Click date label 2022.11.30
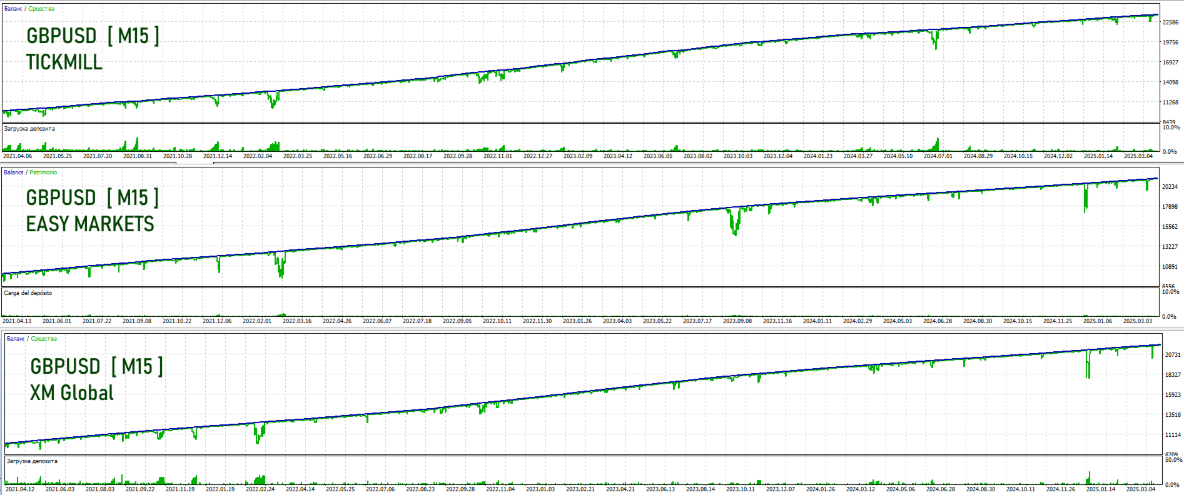 537,321
